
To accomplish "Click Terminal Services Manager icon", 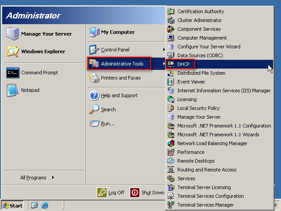I will click(171, 205).
